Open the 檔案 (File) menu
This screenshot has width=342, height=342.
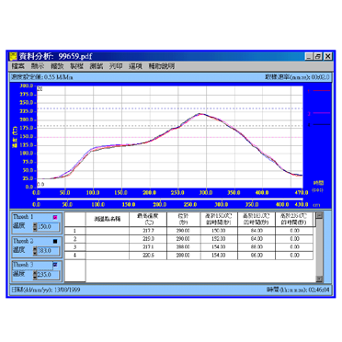click(18, 66)
